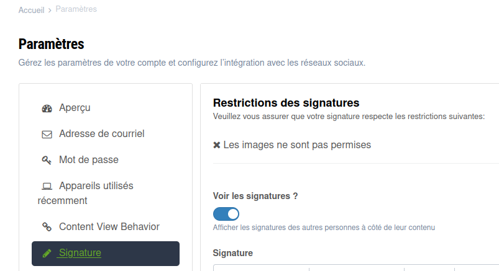Image resolution: width=499 pixels, height=271 pixels.
Task: Click the underlined Signature link
Action: pyautogui.click(x=80, y=253)
